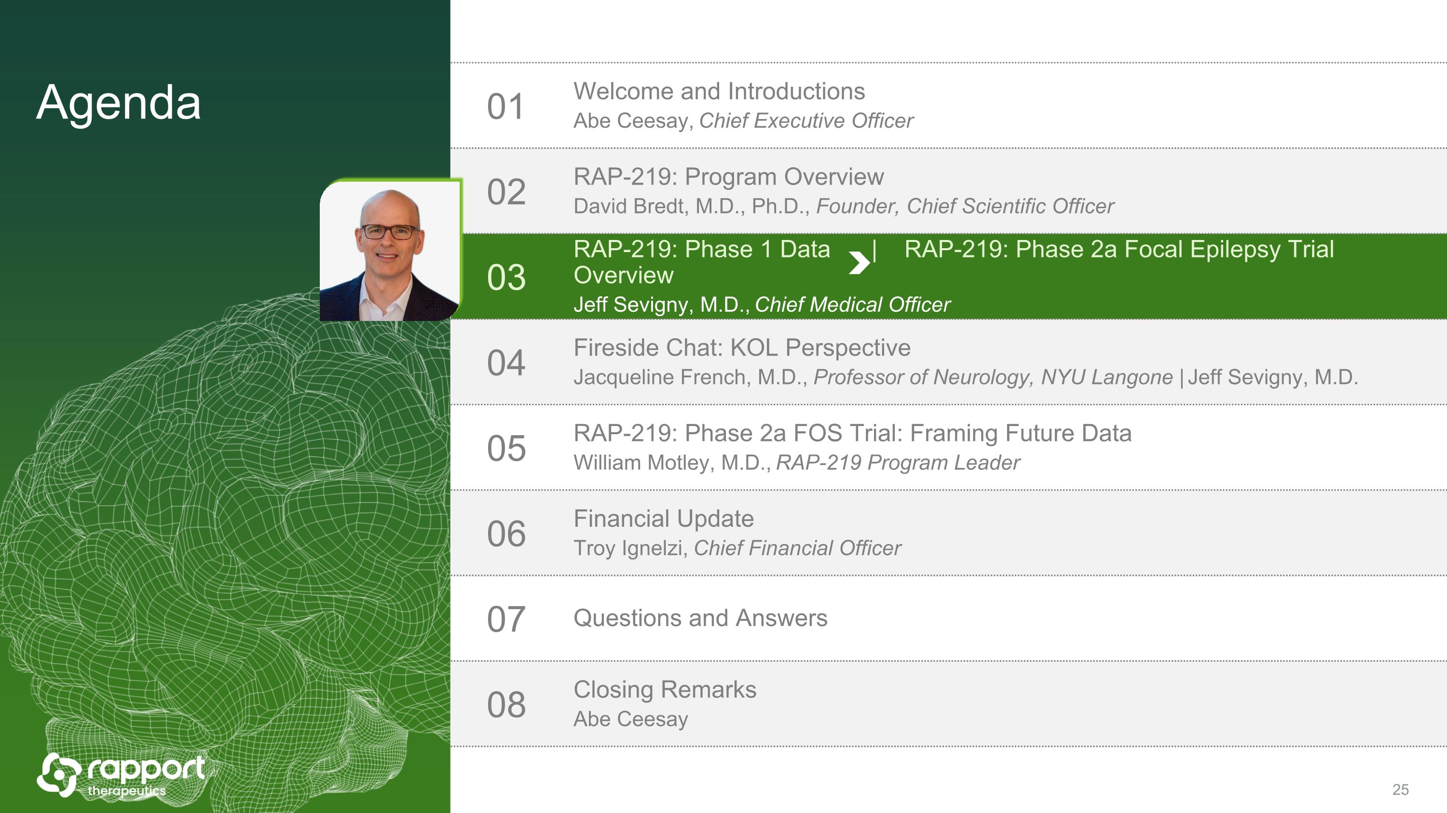Select Phase 2a FOS Trial: Framing Future Data
Screen dimensions: 1447x813
tap(852, 433)
